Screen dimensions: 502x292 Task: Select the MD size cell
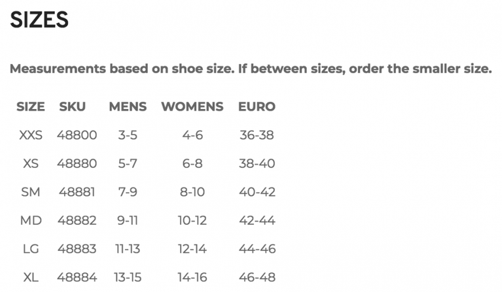[x=31, y=221]
